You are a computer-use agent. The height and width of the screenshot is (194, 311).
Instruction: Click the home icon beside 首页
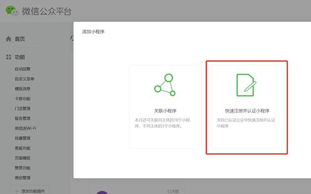(8, 39)
